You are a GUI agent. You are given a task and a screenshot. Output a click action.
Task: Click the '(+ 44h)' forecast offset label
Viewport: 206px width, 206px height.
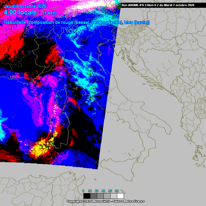pyautogui.click(x=50, y=13)
